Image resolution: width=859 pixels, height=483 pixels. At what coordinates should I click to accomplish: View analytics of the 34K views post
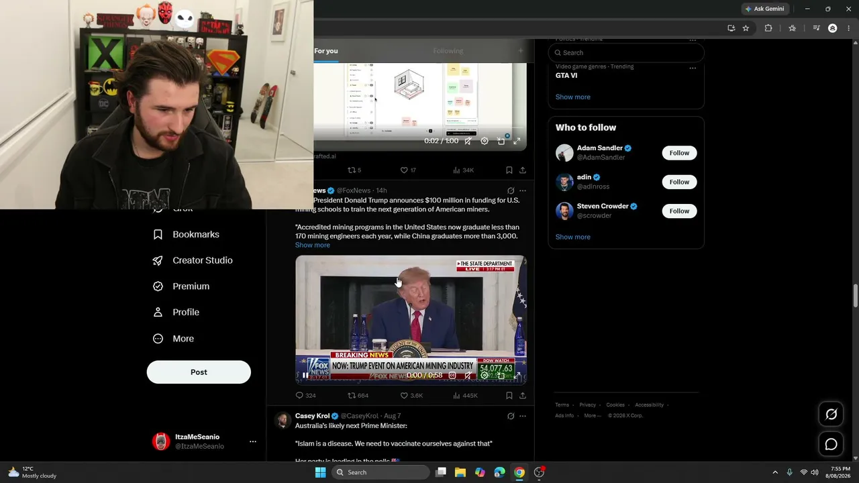pyautogui.click(x=464, y=170)
